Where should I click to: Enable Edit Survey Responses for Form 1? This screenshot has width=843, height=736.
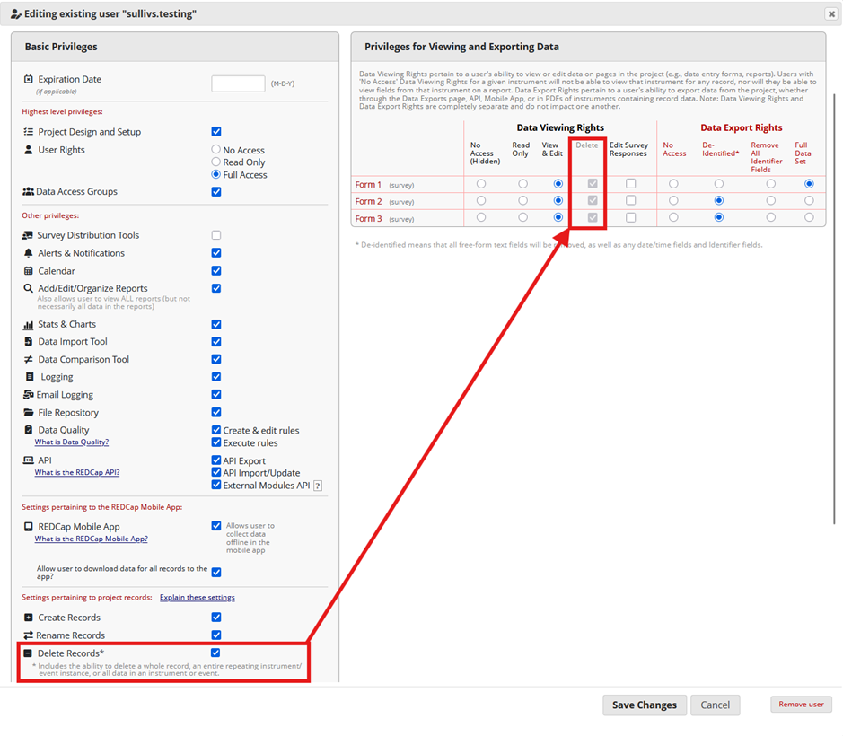630,184
